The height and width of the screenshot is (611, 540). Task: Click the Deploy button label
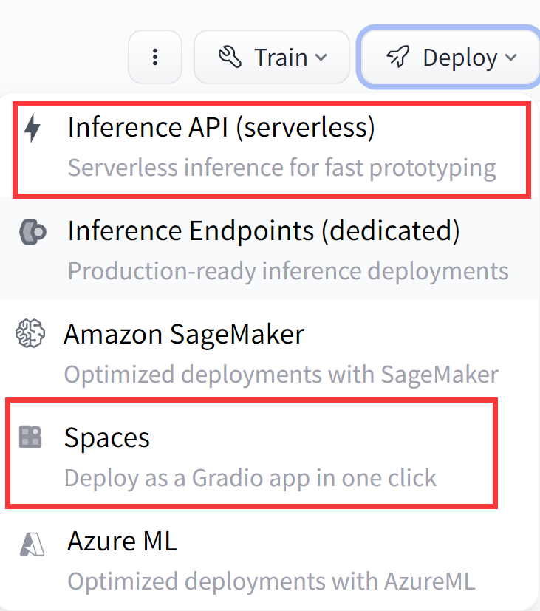click(x=459, y=57)
